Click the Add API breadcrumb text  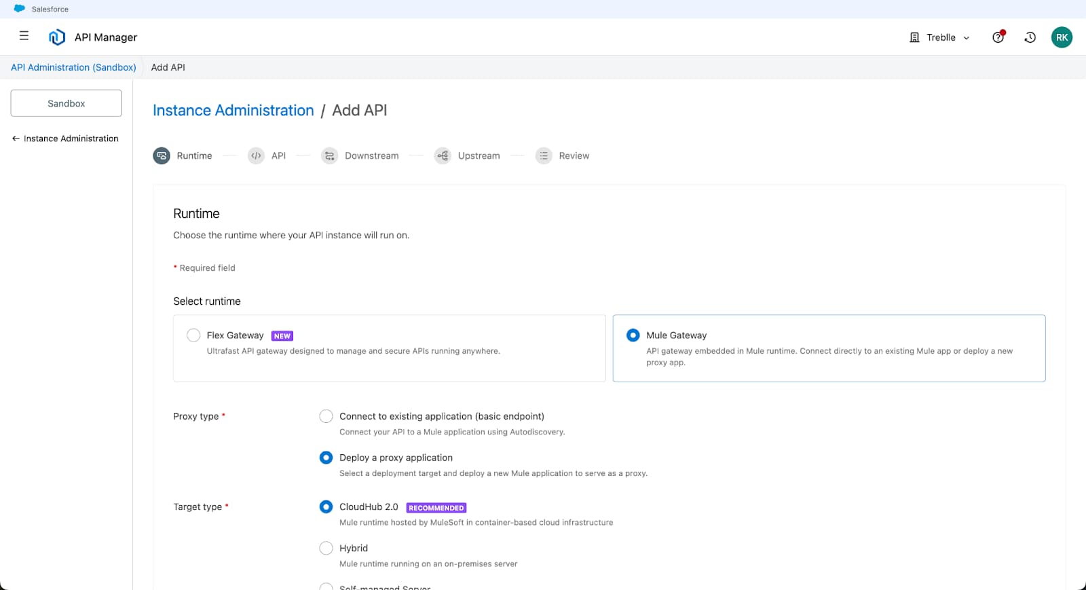coord(168,67)
